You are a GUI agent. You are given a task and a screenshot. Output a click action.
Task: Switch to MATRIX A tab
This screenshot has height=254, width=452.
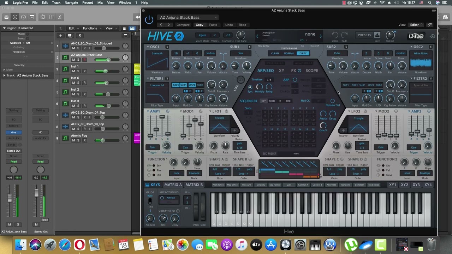(x=173, y=185)
